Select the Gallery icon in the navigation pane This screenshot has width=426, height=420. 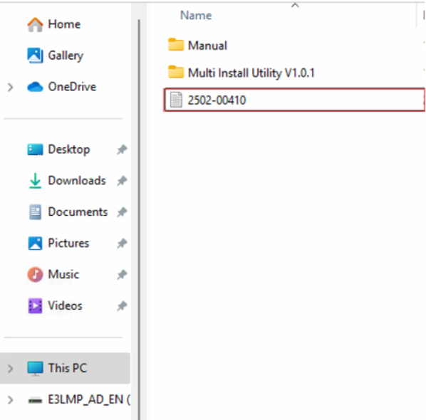coord(35,56)
